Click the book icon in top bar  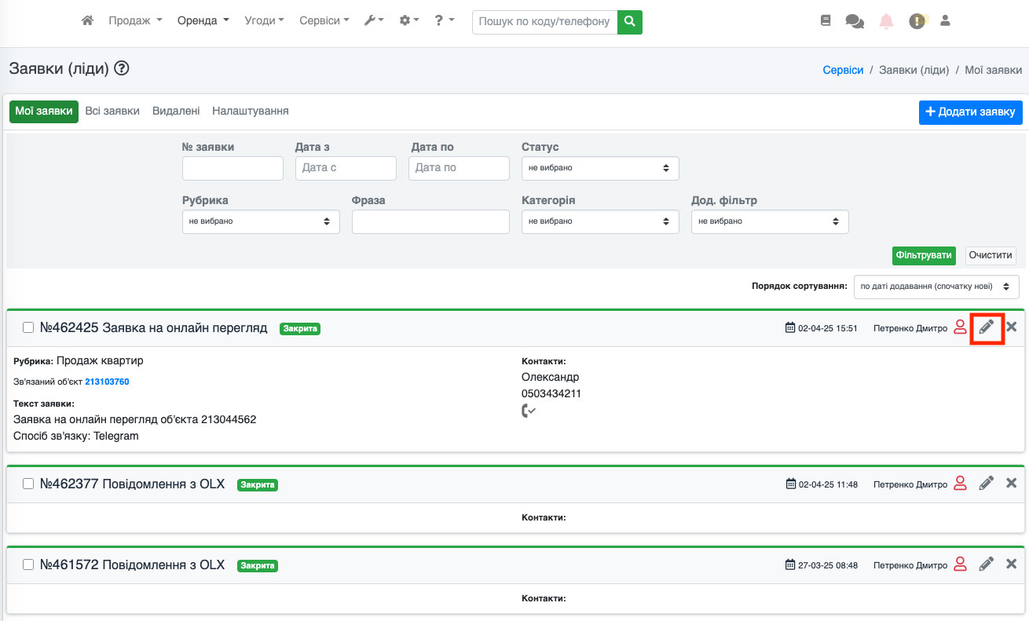(825, 21)
